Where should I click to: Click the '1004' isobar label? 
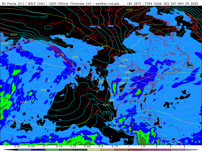pos(193,32)
